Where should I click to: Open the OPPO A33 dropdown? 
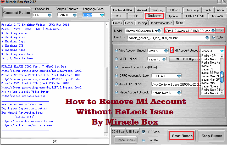point(179,76)
